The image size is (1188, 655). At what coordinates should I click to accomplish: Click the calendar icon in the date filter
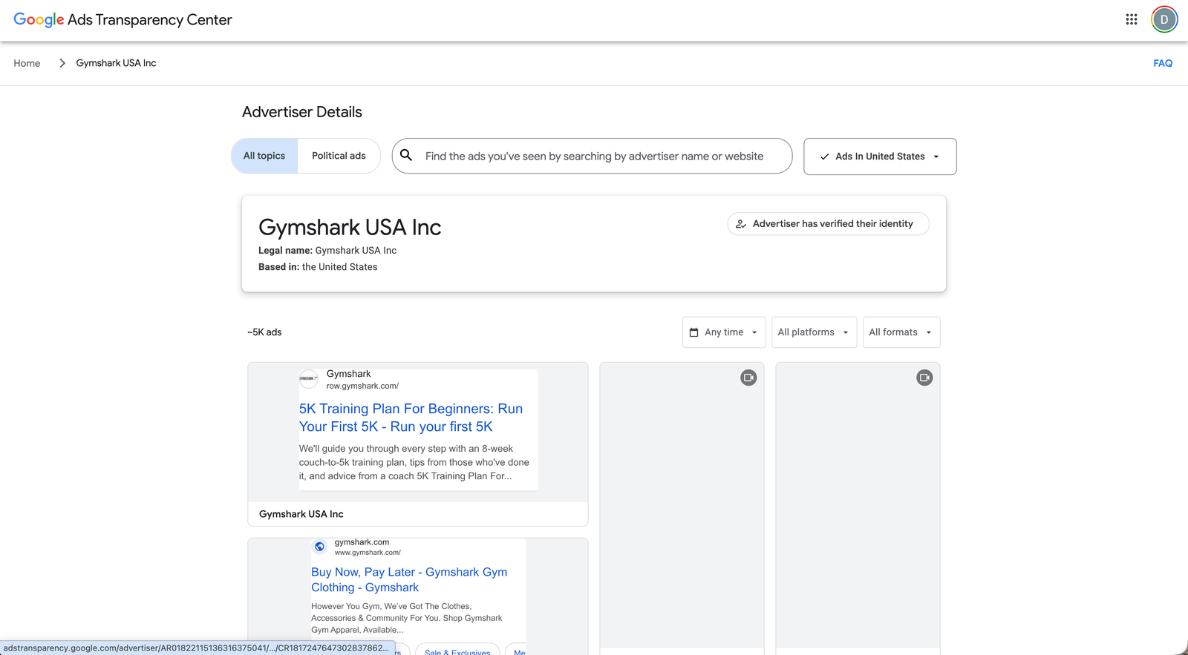click(x=693, y=332)
